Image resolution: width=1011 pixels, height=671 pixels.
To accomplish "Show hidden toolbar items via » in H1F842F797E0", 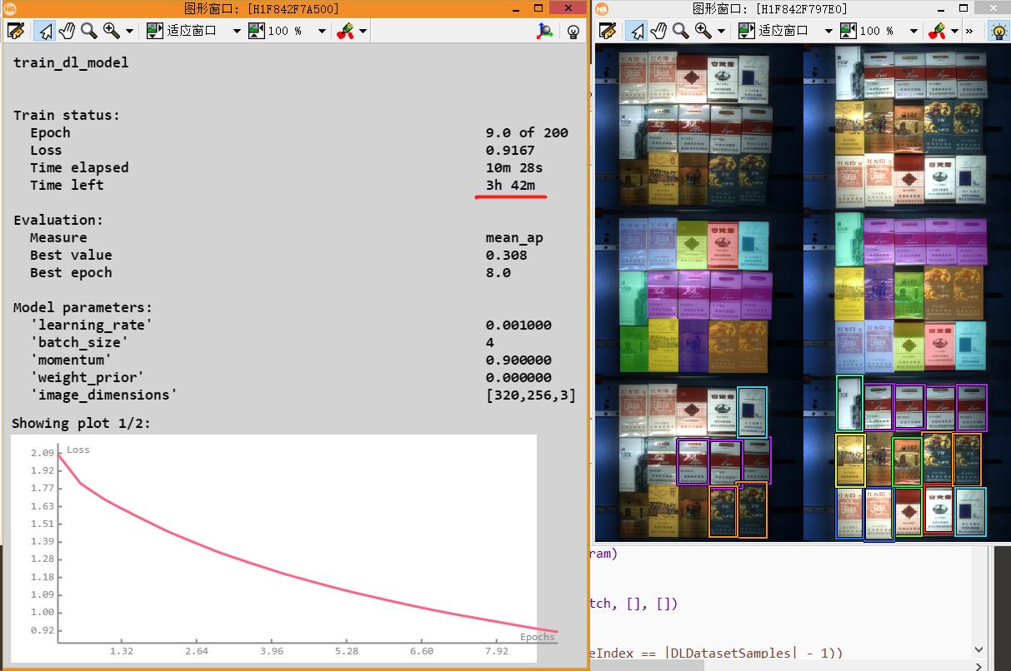I will (x=969, y=32).
